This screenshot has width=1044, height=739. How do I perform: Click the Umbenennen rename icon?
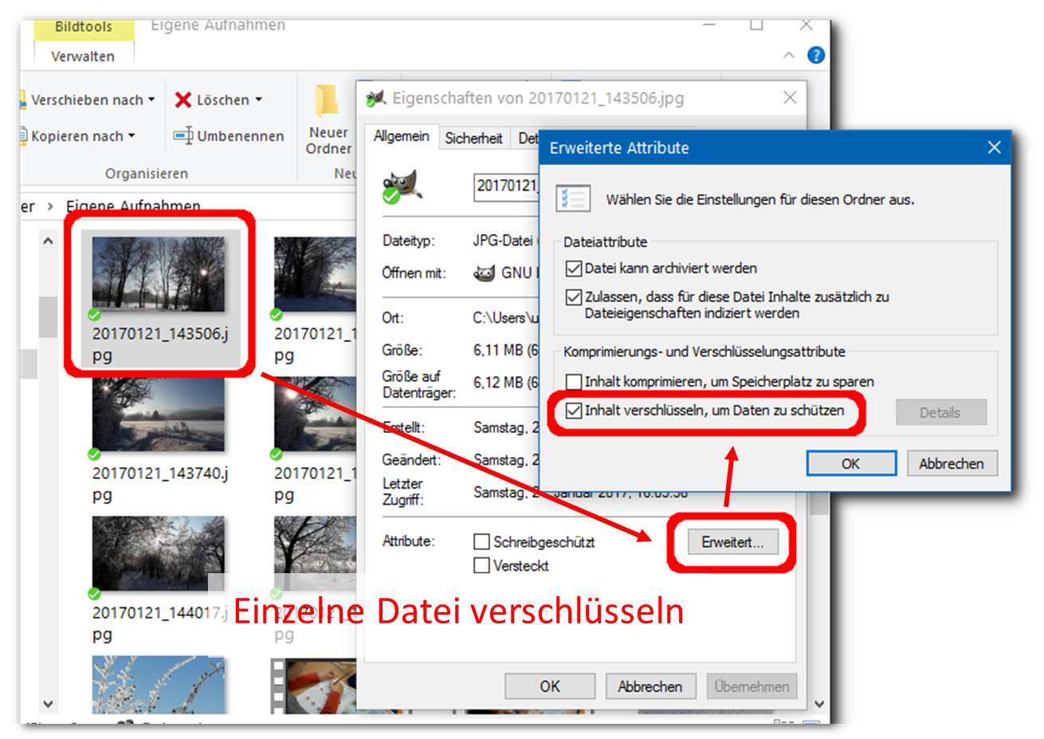183,136
